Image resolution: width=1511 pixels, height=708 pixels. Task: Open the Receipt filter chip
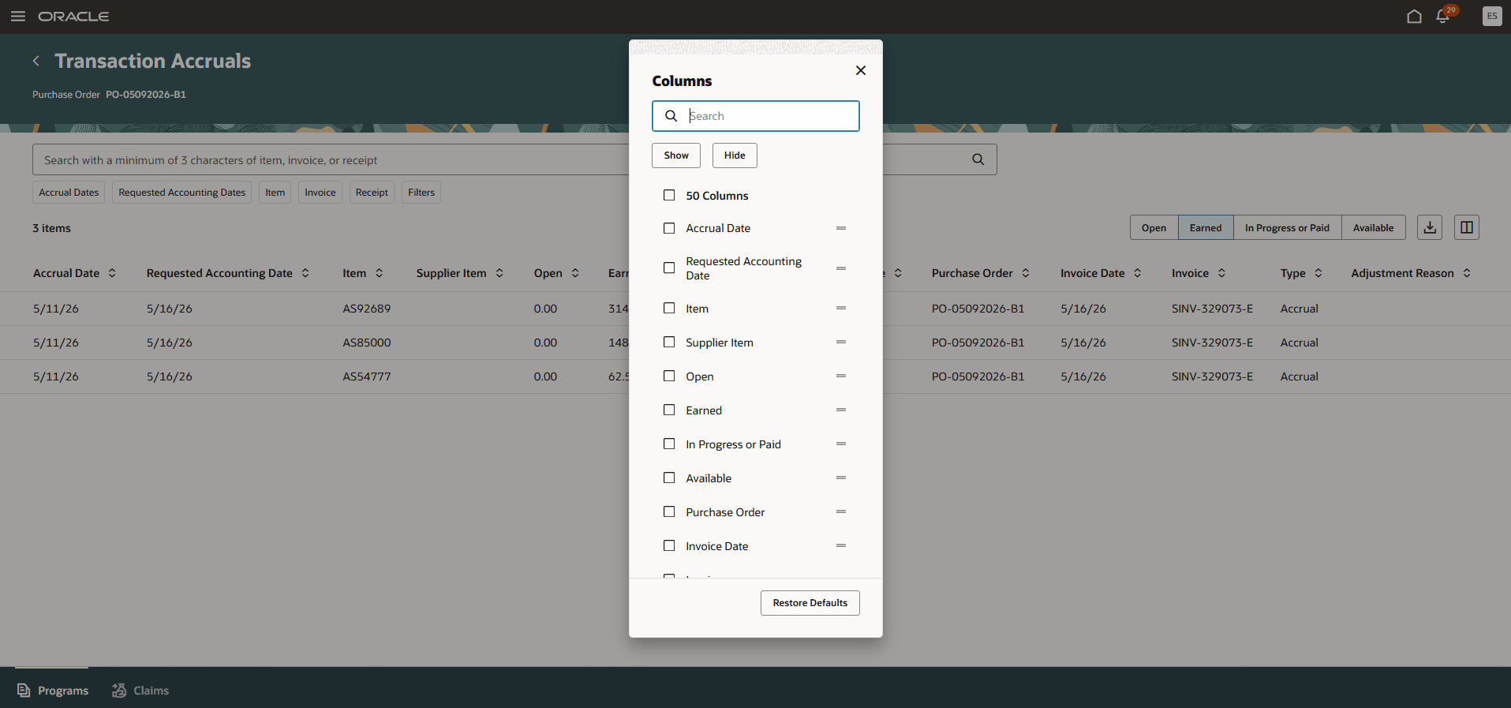372,193
